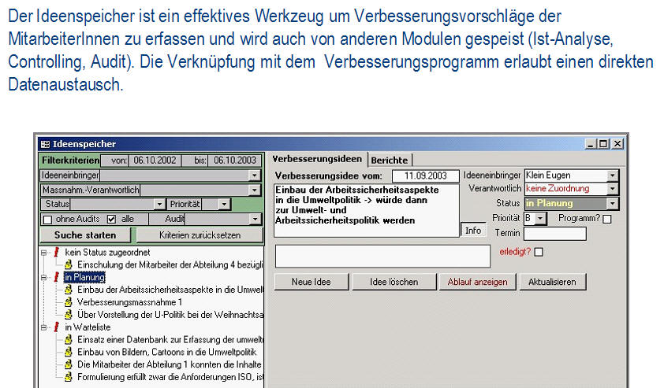Click into the Termin input field
This screenshot has height=388, width=664.
[554, 234]
